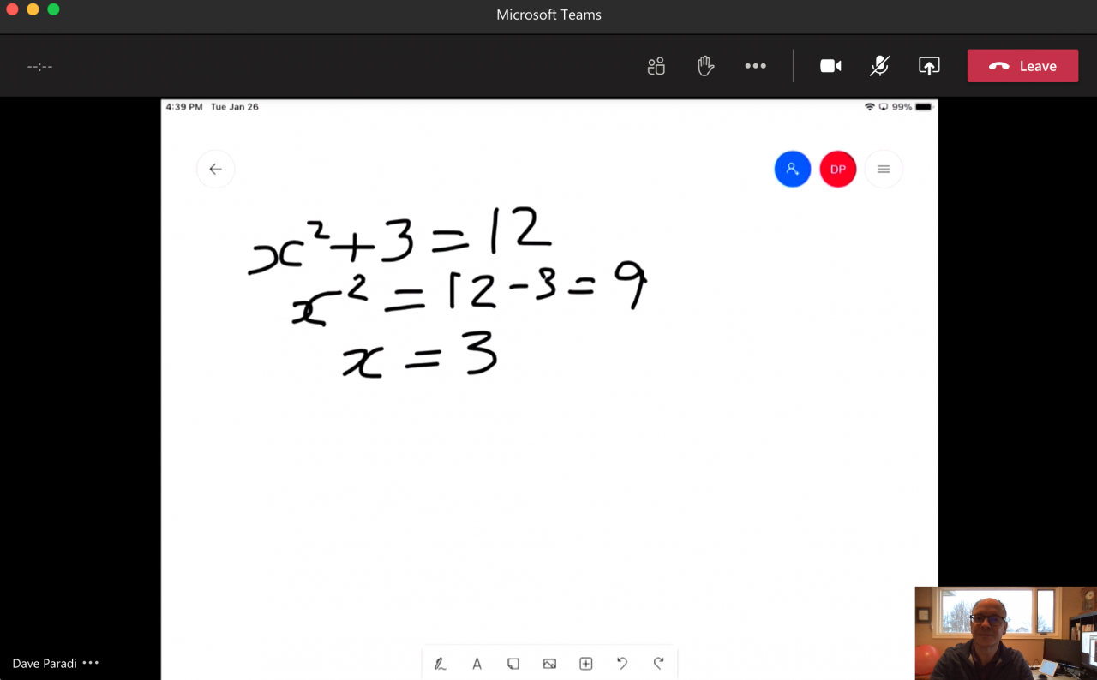Toggle the presenter follow mode

pyautogui.click(x=793, y=169)
